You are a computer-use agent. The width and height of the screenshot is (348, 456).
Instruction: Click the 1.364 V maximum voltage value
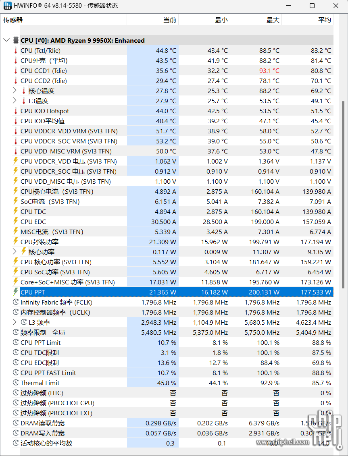click(269, 161)
